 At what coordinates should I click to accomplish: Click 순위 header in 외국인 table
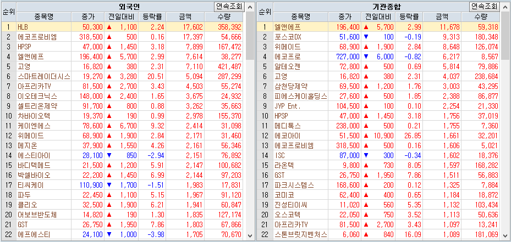8,12
